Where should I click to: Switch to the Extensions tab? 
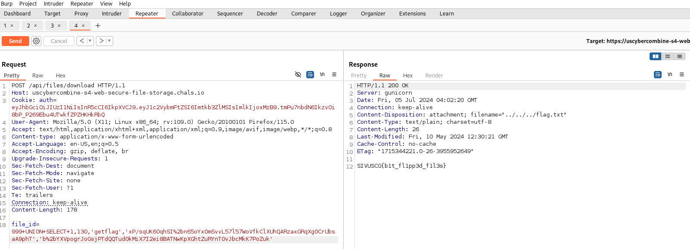(413, 14)
